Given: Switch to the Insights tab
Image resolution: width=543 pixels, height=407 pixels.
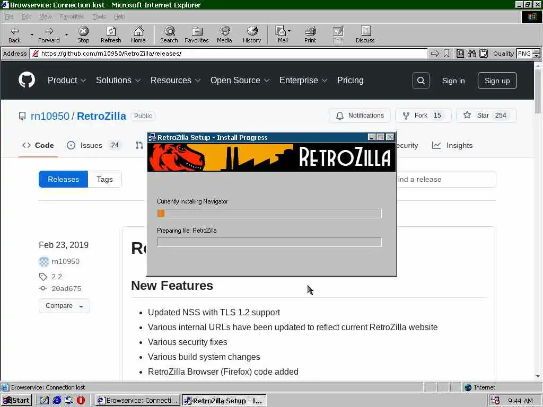Looking at the screenshot, I should [452, 145].
